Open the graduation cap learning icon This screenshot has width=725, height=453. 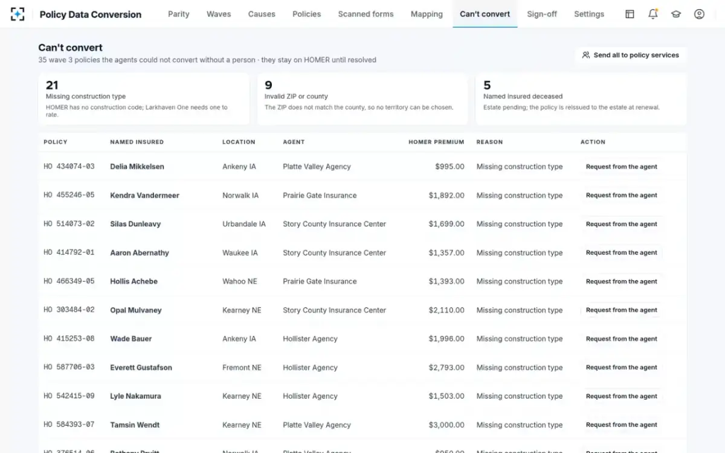click(676, 14)
